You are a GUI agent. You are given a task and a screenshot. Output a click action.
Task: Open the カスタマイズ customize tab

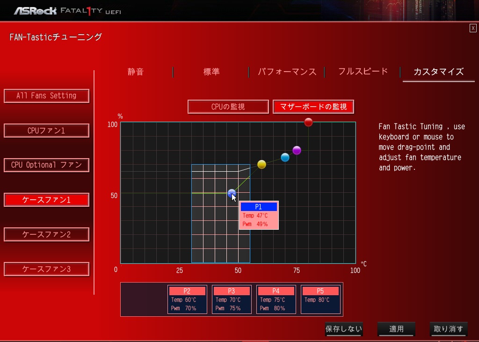tap(439, 72)
